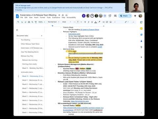Open the Help menu

[63, 18]
